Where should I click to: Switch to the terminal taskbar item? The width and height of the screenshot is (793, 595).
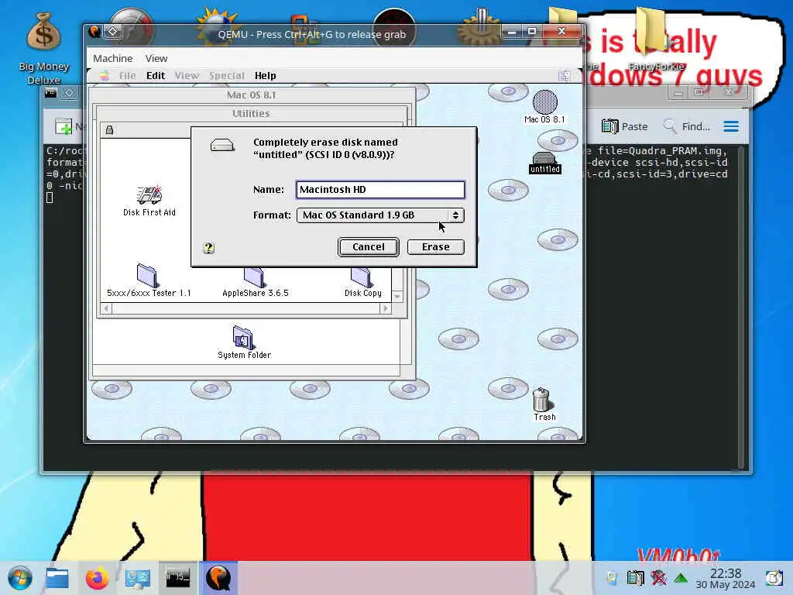(178, 578)
